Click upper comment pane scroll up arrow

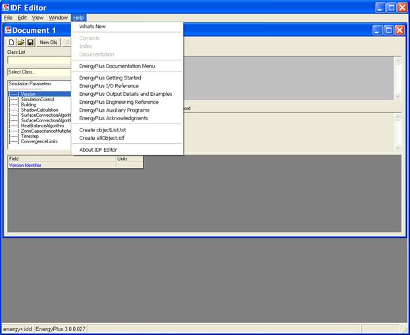[x=397, y=61]
